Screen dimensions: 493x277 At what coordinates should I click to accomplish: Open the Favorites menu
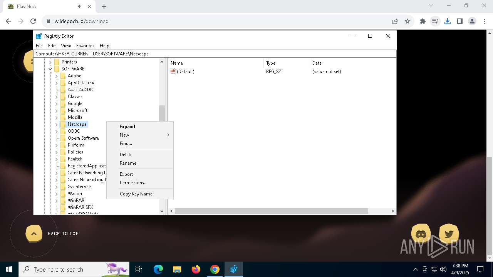(85, 45)
